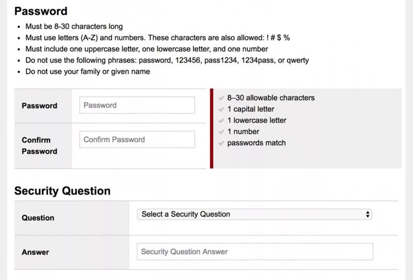Click inside the Password input field
The width and height of the screenshot is (413, 280).
137,105
